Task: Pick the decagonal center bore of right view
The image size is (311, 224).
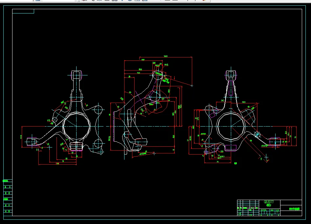Action: 231,126
